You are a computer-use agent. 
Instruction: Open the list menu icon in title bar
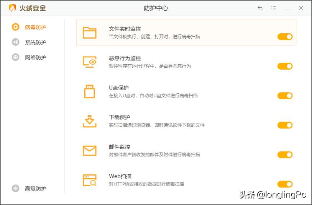coord(274,8)
